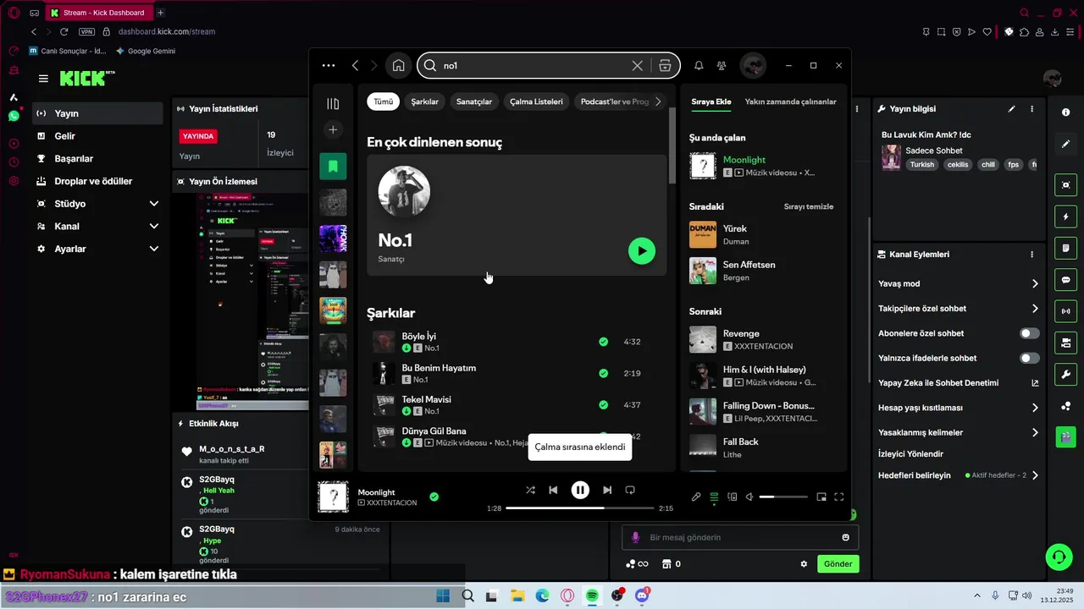Skip to previous track

coord(553,490)
